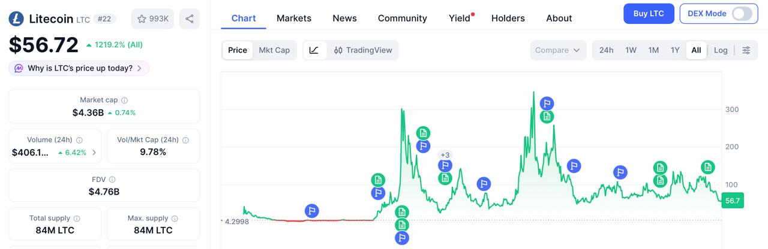
Task: Switch chart to Mkt Cap view
Action: click(274, 50)
